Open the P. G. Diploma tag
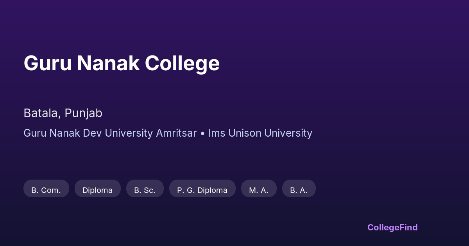 tap(202, 190)
